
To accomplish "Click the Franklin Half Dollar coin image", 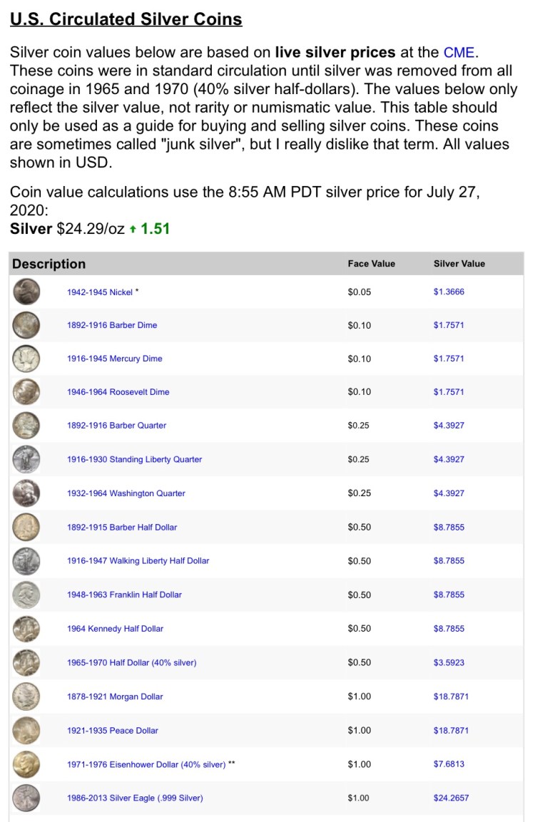I will (26, 595).
